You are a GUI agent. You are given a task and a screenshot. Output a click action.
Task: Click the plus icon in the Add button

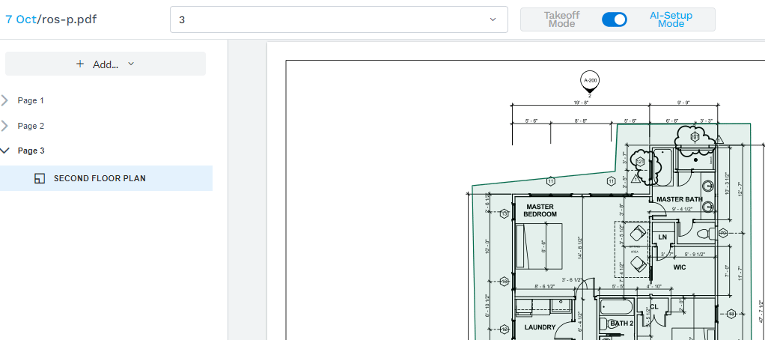80,64
